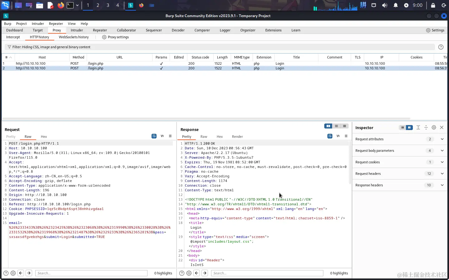449x280 pixels.
Task: Sort history by MIME type column
Action: [242, 57]
